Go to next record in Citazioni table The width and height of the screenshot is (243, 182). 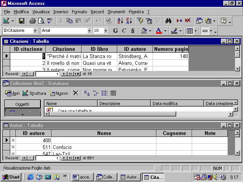pyautogui.click(x=64, y=74)
